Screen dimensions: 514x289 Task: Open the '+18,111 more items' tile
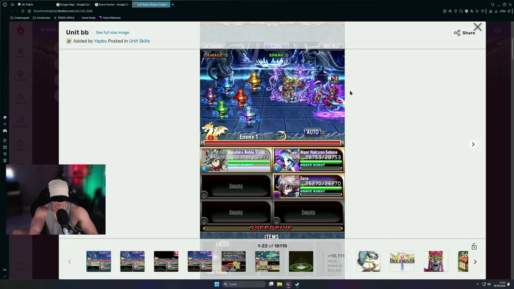pos(335,261)
